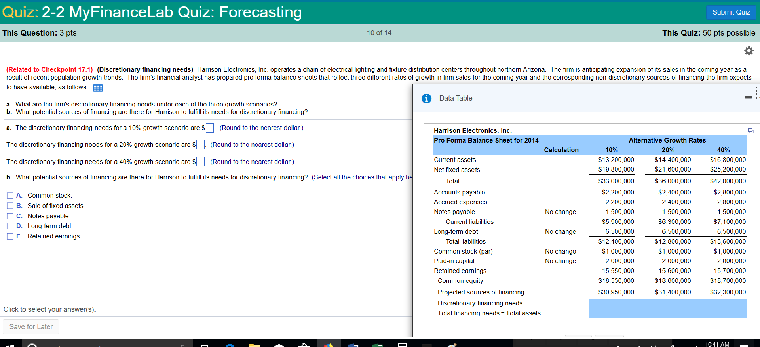Check option E Retained earnings

click(x=10, y=236)
